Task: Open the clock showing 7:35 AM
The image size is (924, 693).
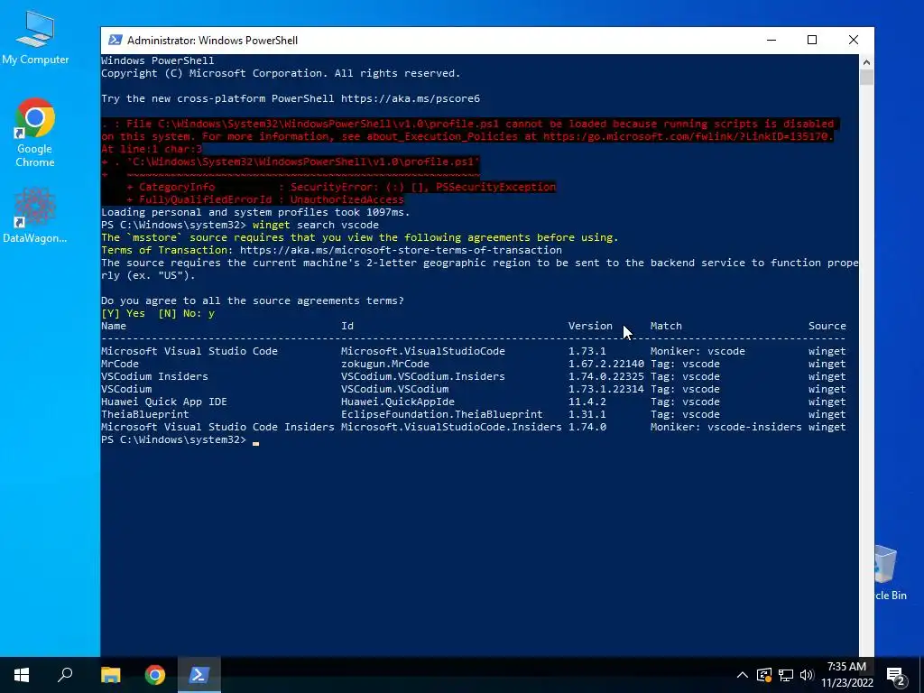Action: coord(846,675)
